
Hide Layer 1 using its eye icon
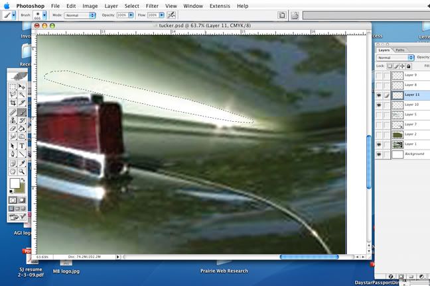point(379,144)
